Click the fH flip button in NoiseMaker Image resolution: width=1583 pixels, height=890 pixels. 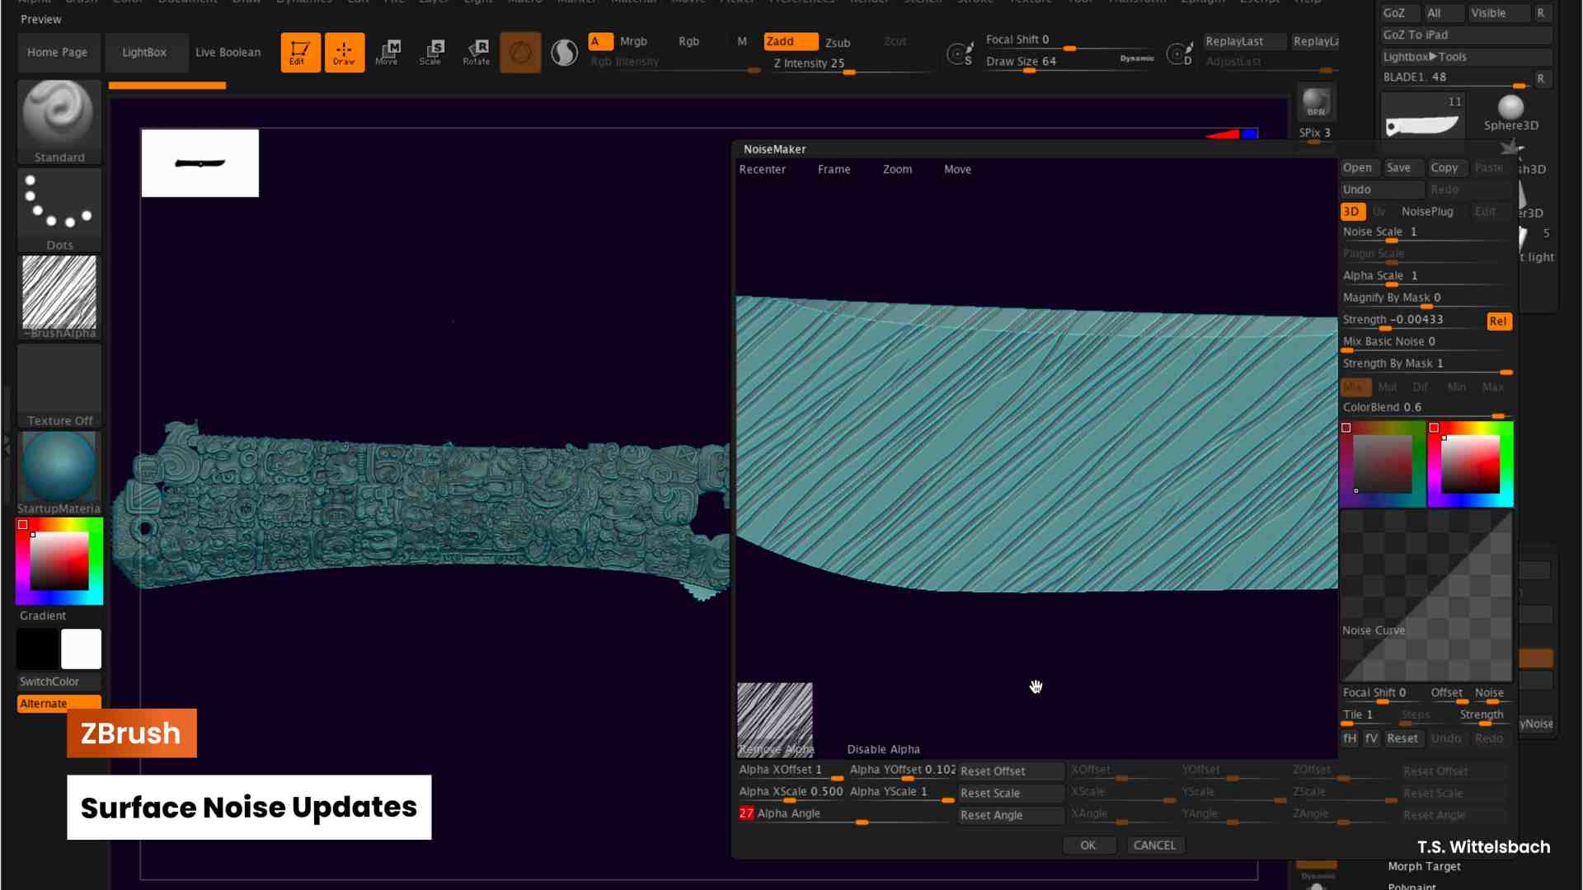click(x=1349, y=738)
